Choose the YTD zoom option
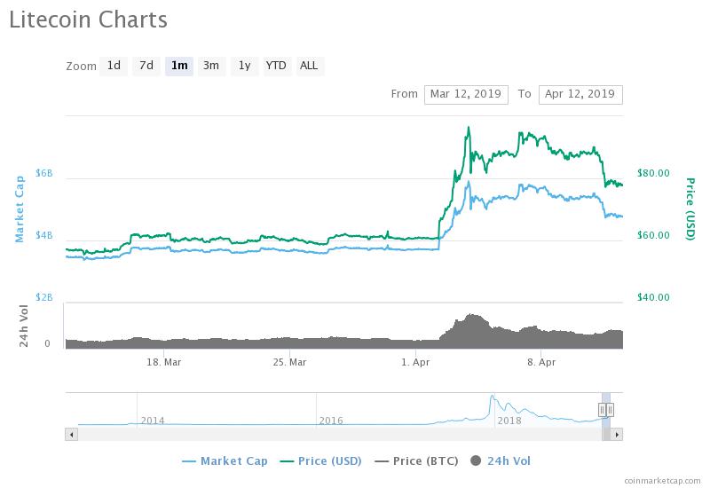 276,66
